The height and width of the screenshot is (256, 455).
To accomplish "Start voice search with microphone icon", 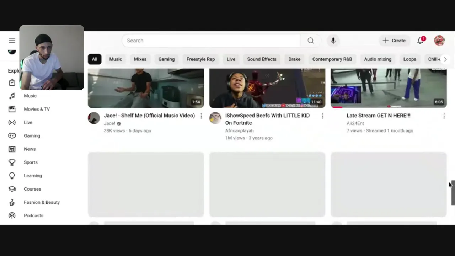I will click(x=333, y=41).
